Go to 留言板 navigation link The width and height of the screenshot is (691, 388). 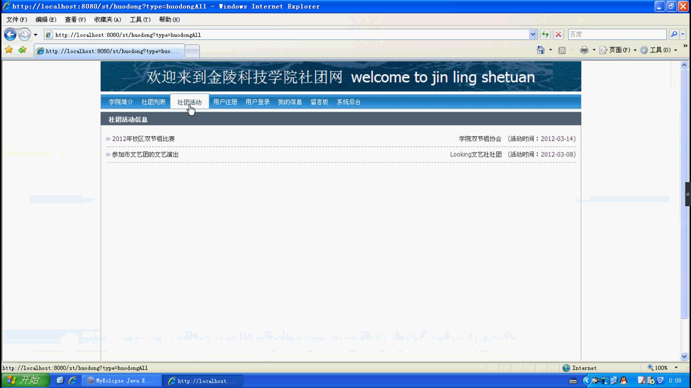(319, 102)
